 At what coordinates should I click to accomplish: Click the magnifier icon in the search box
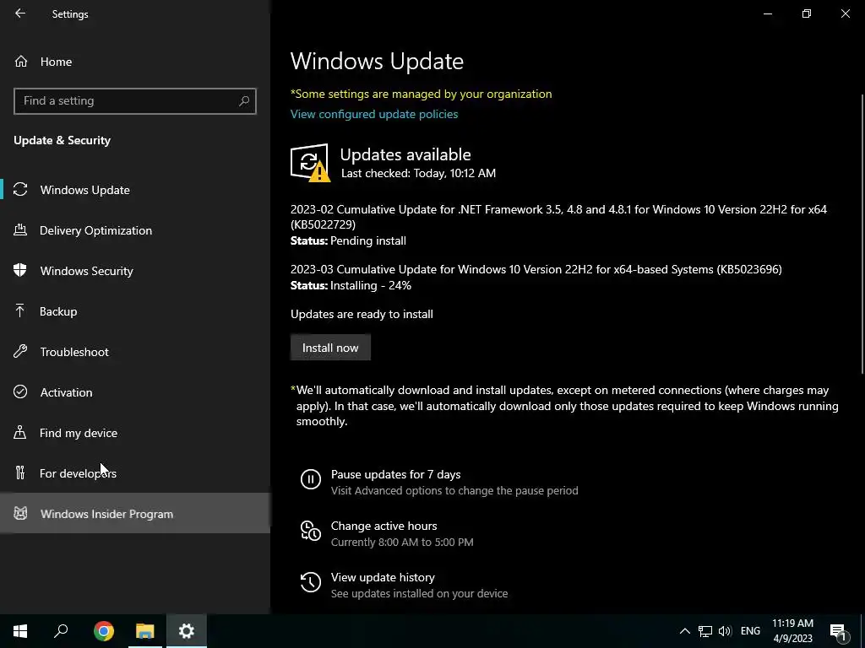(x=244, y=101)
